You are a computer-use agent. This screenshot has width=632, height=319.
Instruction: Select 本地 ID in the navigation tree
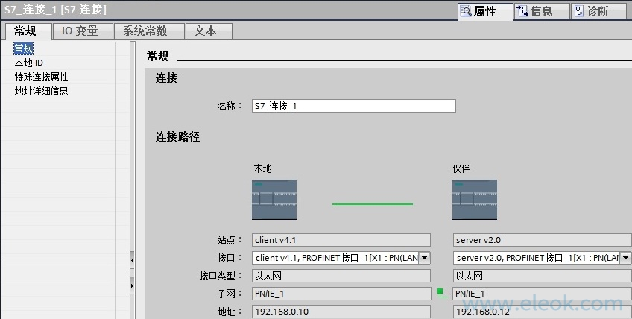tap(29, 63)
